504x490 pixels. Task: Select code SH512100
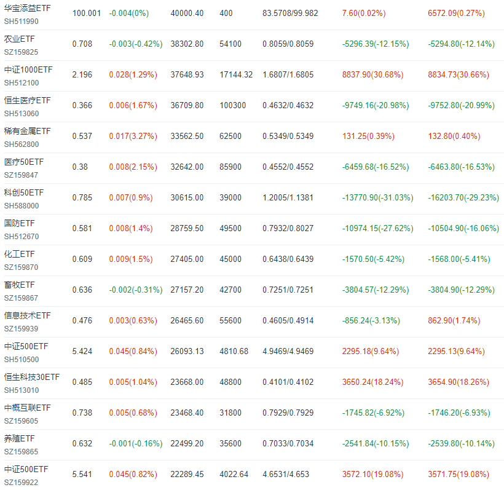click(22, 83)
